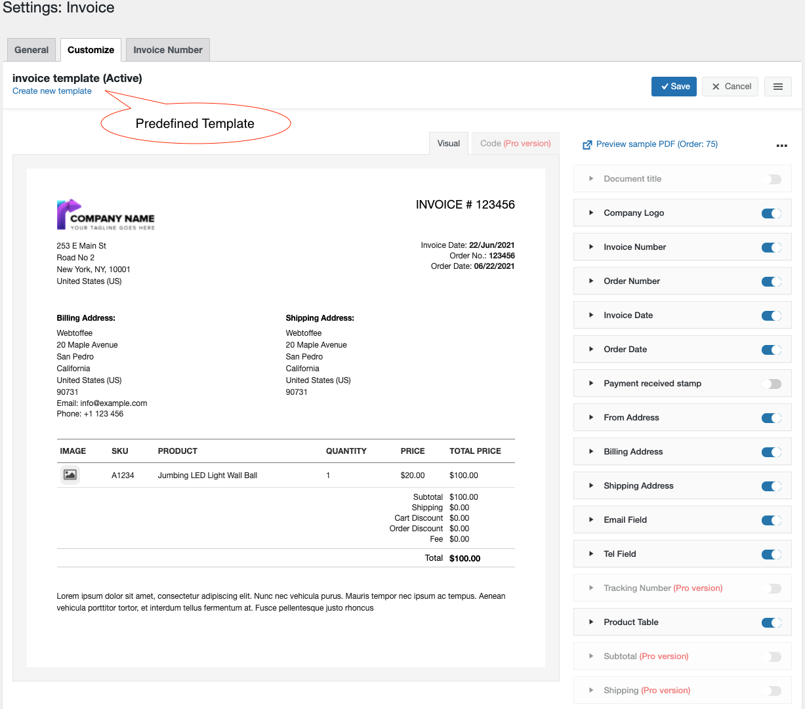The height and width of the screenshot is (709, 805).
Task: Open the three-dots options menu
Action: (781, 146)
